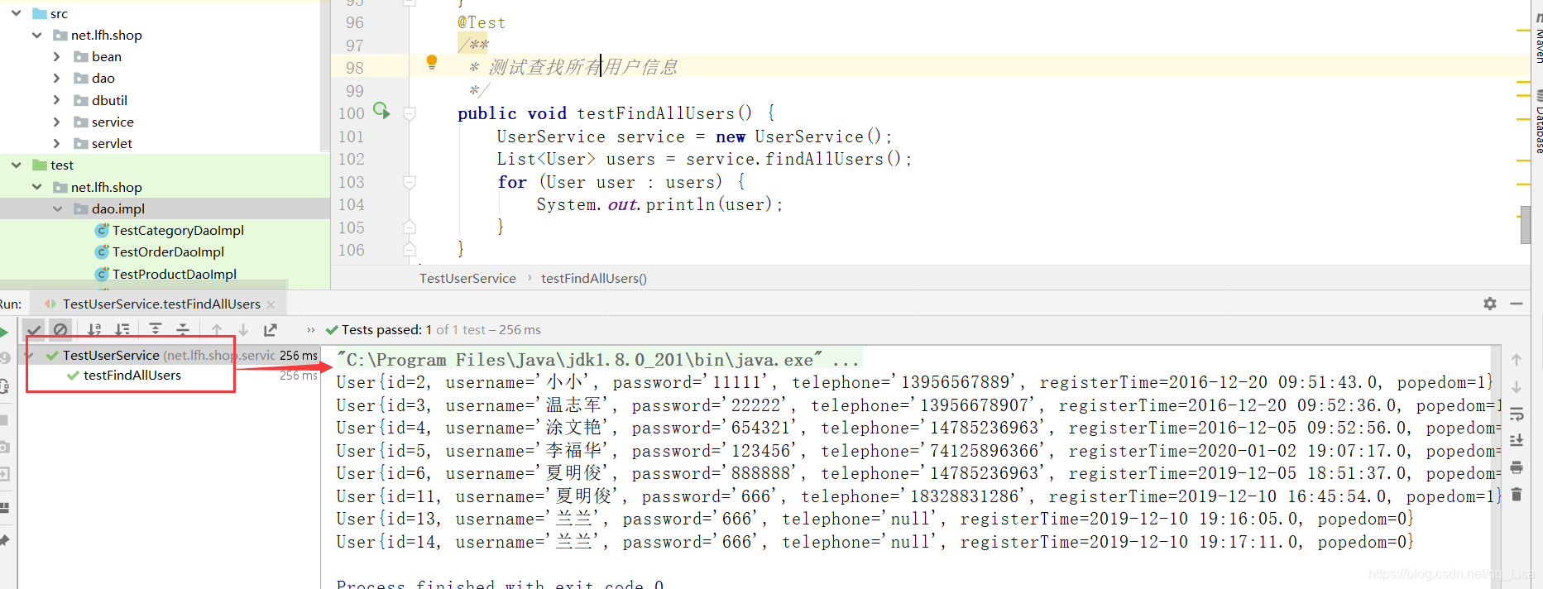Select testFindAllUsers test result

[x=132, y=375]
